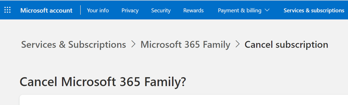348x105 pixels.
Task: Open the Rewards page
Action: [193, 10]
